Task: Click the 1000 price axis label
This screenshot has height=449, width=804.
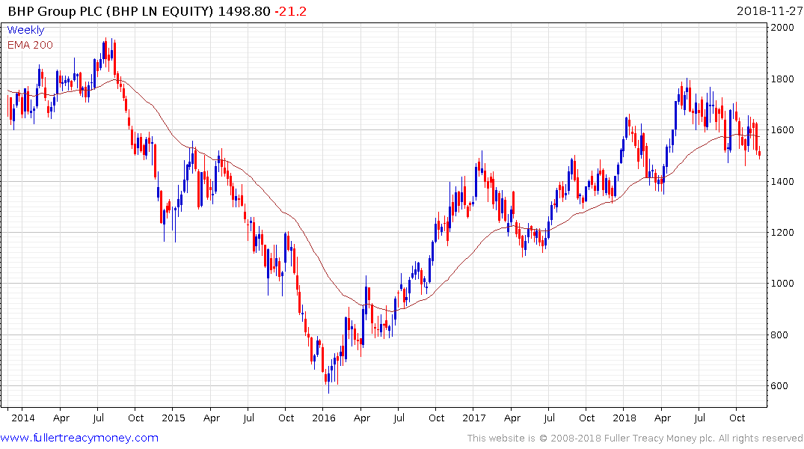Action: coord(785,284)
